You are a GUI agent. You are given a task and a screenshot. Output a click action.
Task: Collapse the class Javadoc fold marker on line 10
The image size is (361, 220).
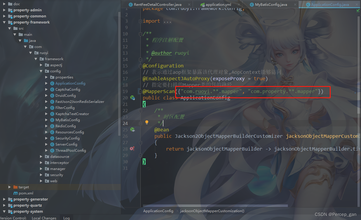click(x=140, y=34)
